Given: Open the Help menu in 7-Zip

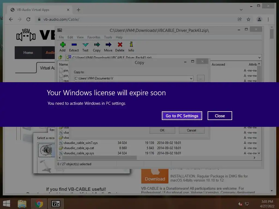Looking at the screenshot, I should [x=119, y=37].
